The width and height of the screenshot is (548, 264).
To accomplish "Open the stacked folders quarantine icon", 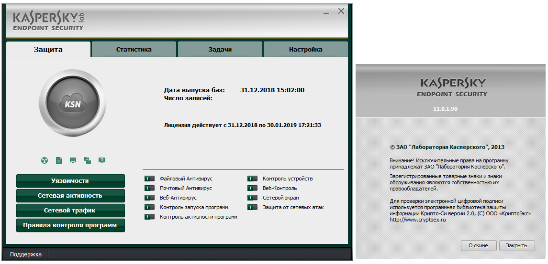I will [88, 160].
